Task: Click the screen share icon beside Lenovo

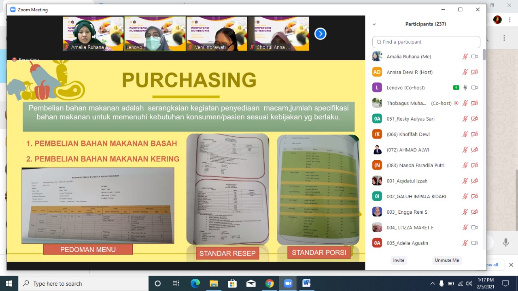Action: pyautogui.click(x=456, y=88)
